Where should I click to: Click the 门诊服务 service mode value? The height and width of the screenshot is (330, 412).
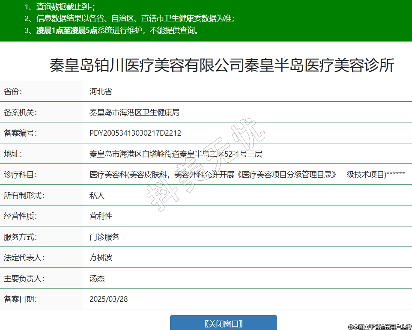point(104,237)
